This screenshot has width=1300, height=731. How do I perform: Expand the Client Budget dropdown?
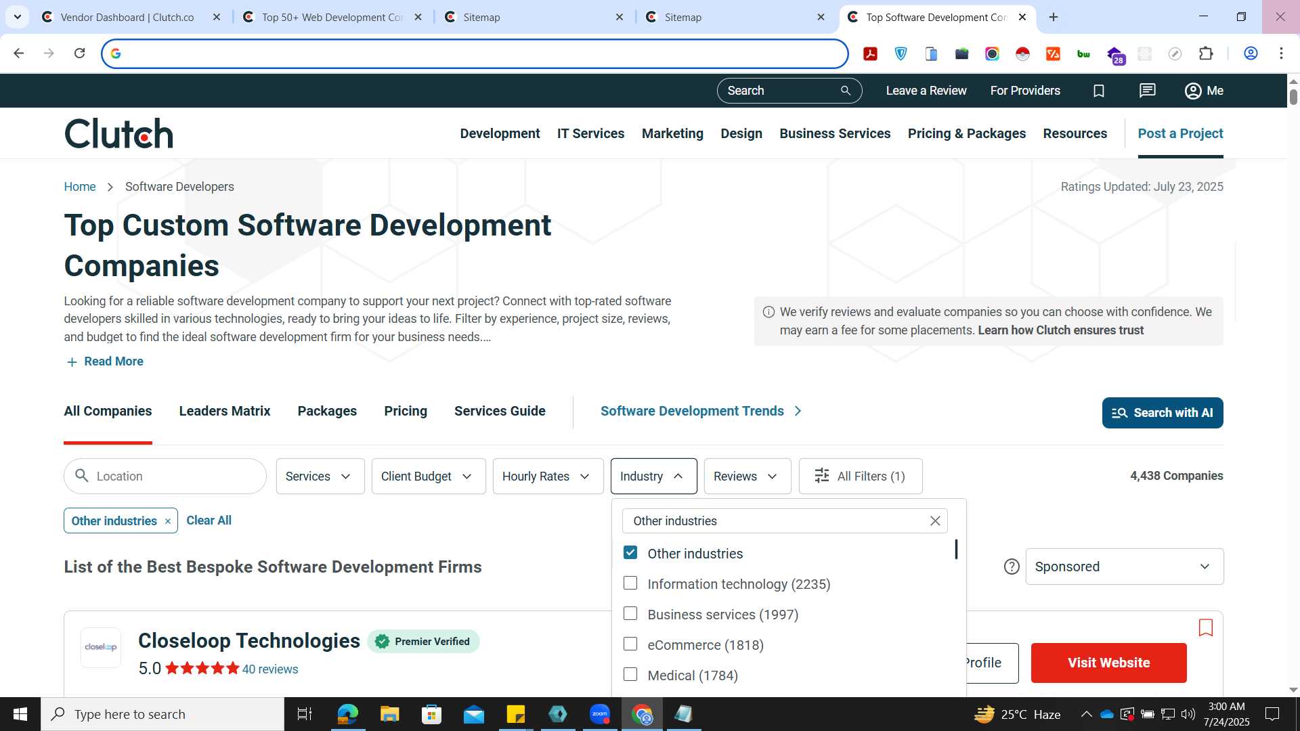[x=428, y=477]
